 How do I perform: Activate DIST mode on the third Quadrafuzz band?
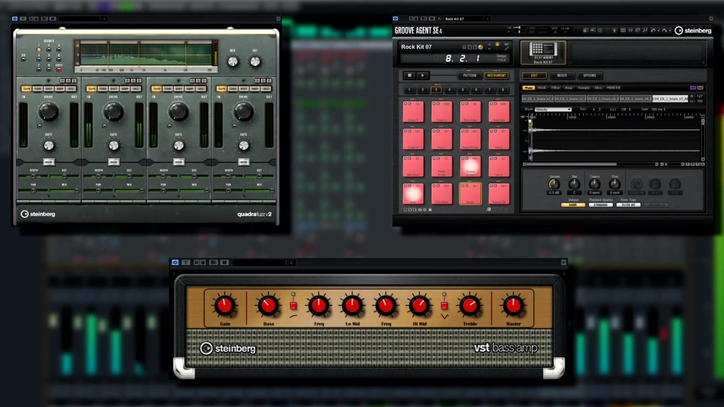pos(178,89)
